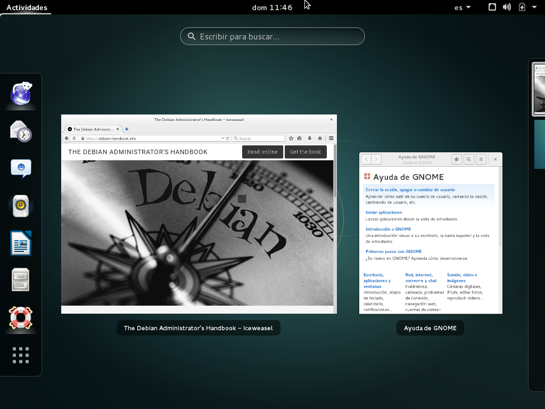Open the Files file manager icon
Viewport: 545px width, 409px height.
21,280
